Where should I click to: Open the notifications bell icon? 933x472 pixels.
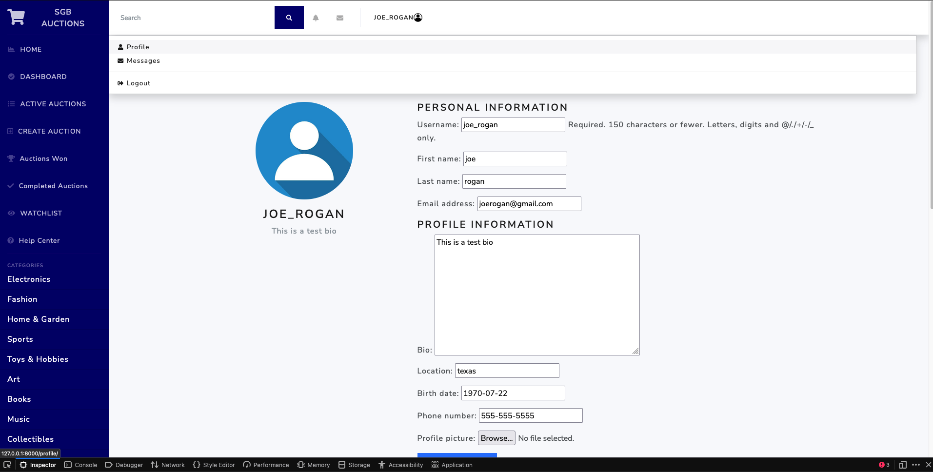point(316,18)
